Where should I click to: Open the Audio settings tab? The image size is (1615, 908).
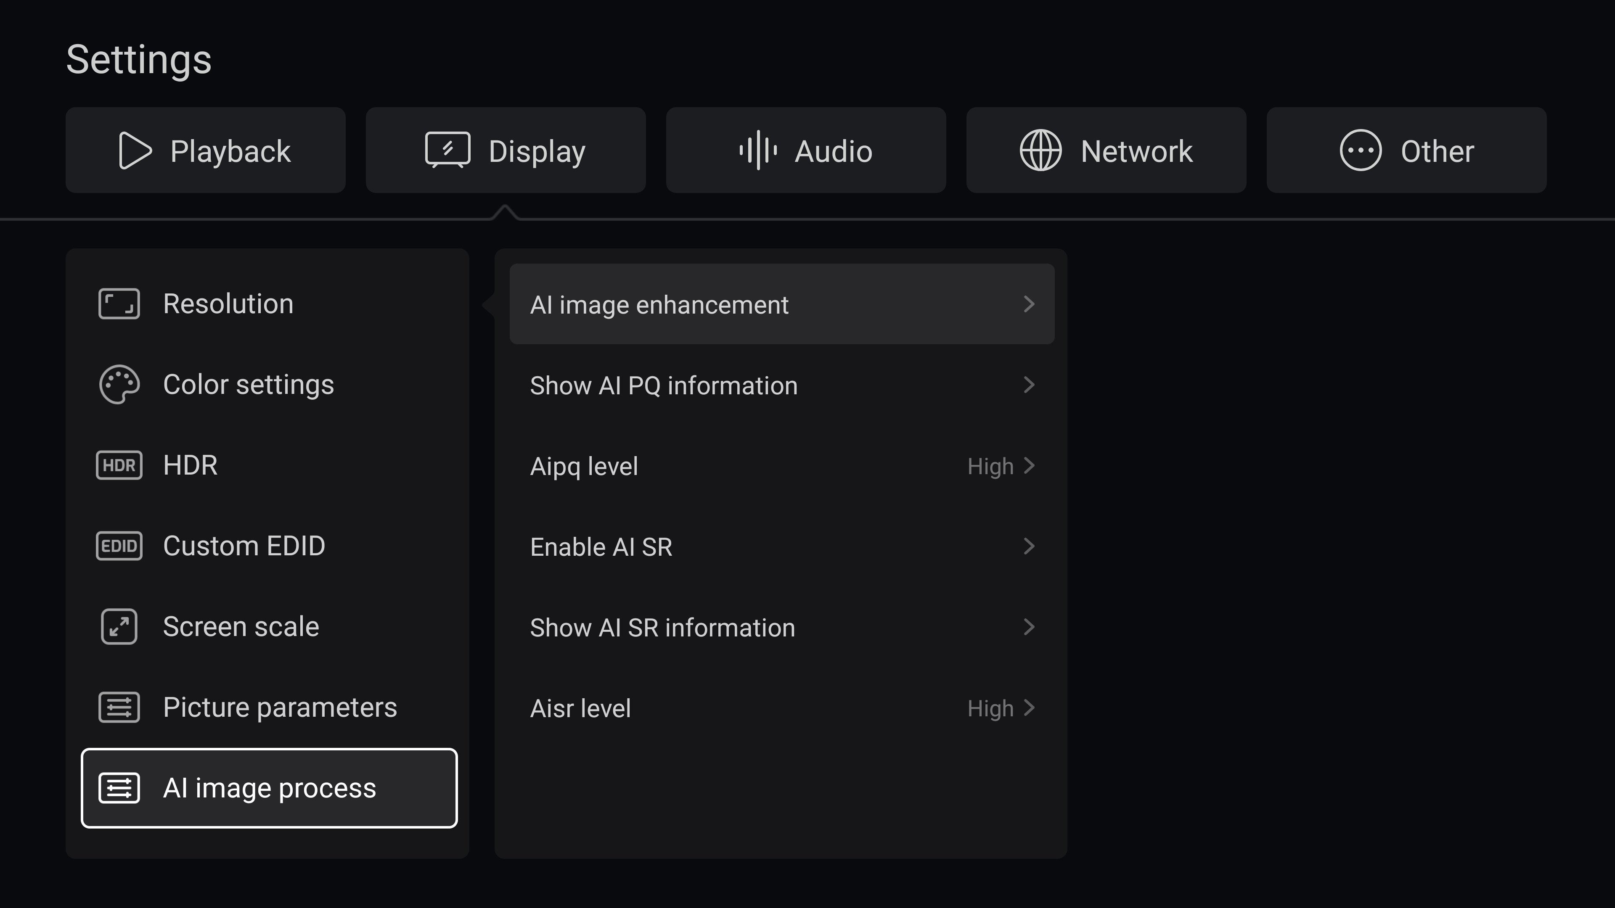click(806, 150)
